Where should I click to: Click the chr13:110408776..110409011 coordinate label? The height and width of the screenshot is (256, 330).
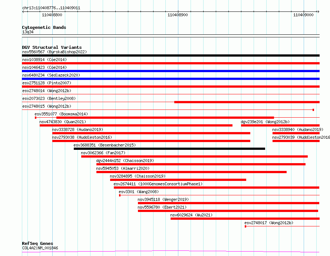point(51,8)
